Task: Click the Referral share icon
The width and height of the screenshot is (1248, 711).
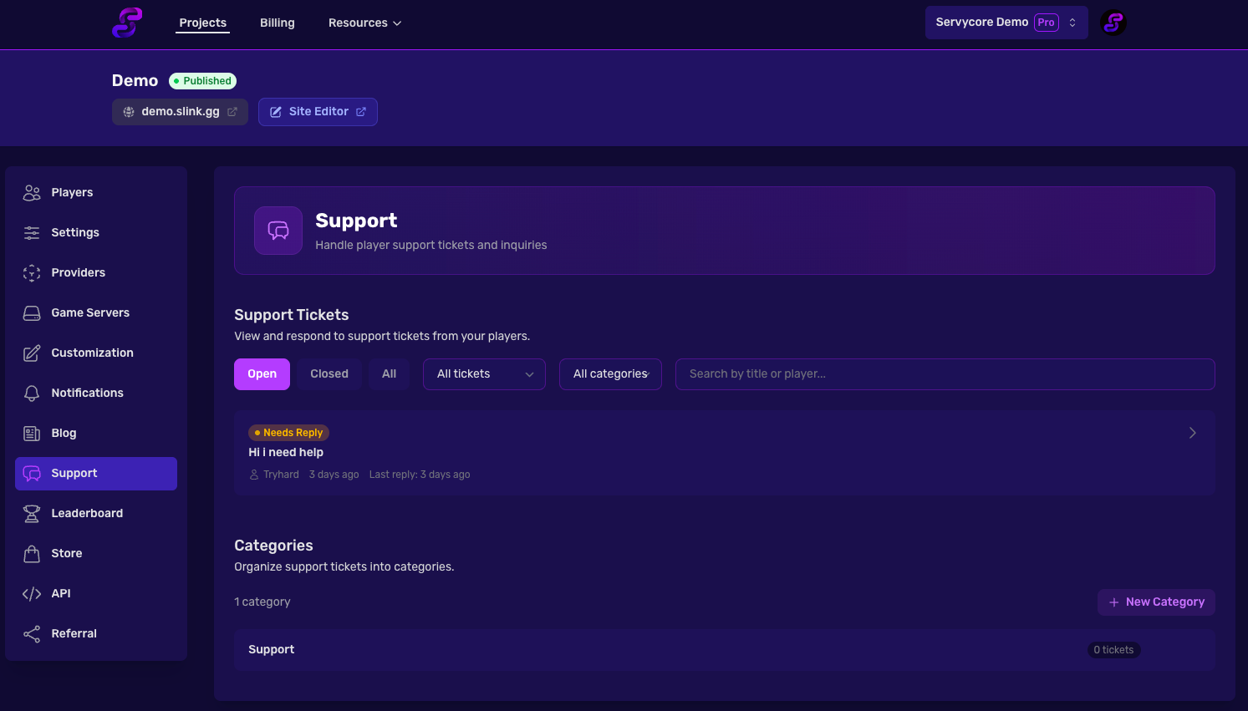Action: coord(32,633)
